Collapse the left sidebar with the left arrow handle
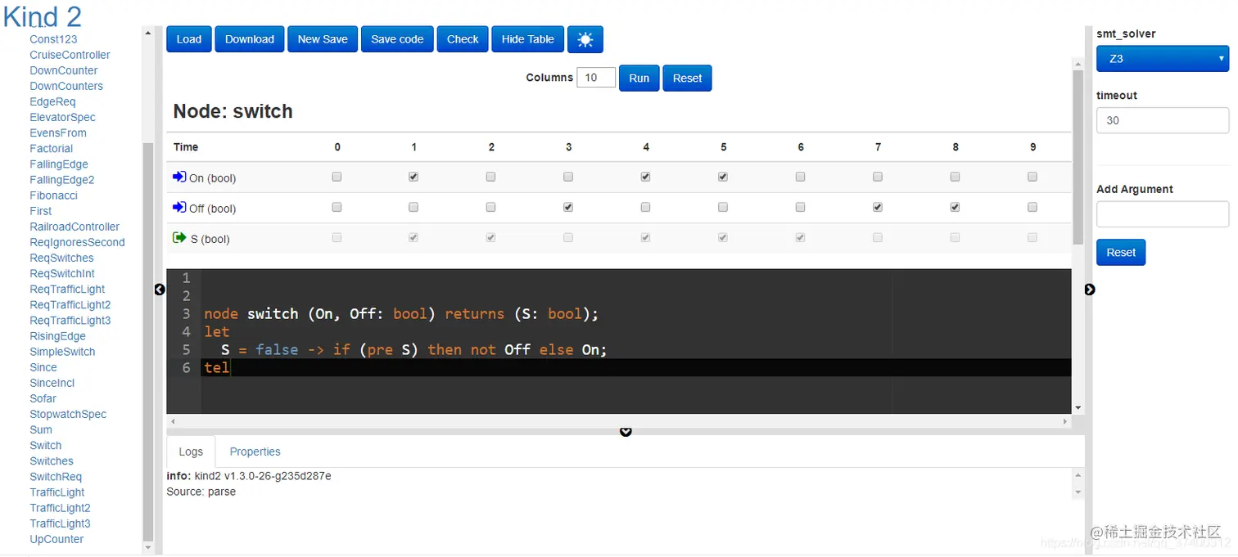The width and height of the screenshot is (1238, 557). point(160,290)
